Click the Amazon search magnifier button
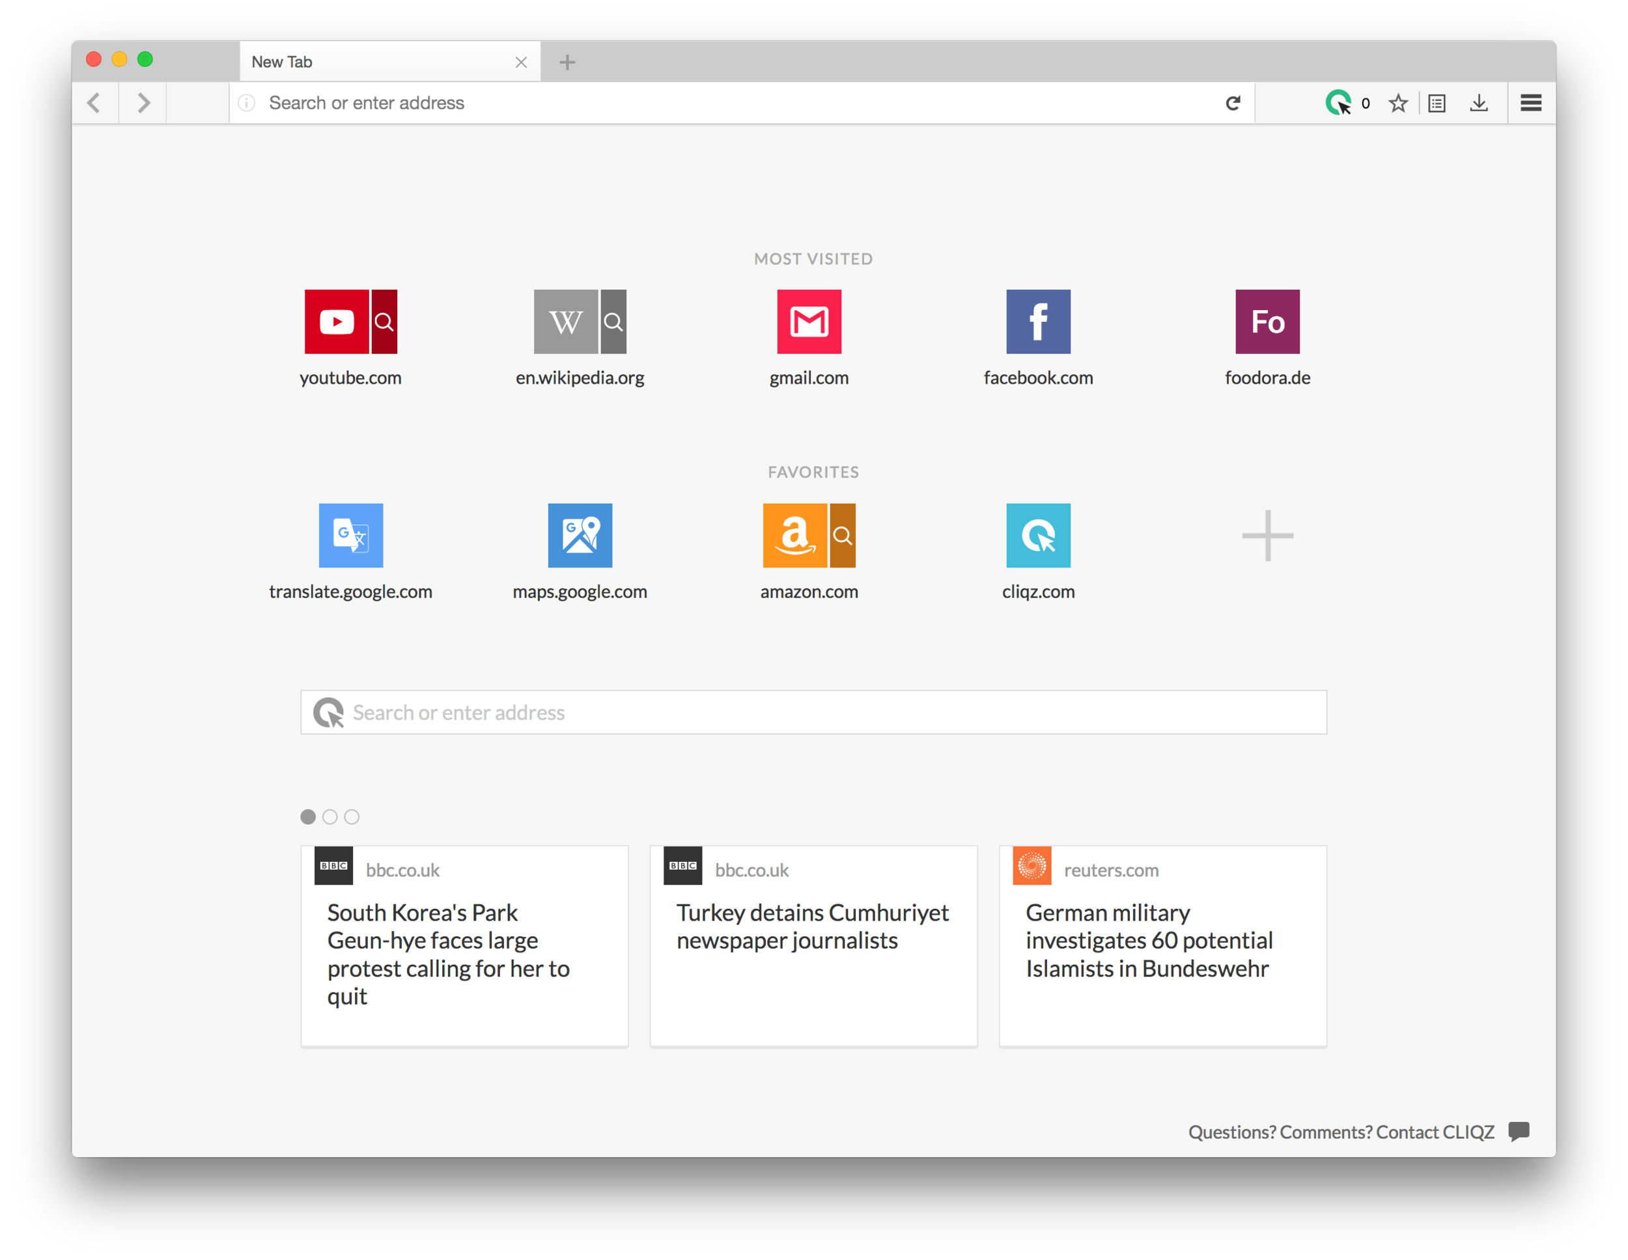This screenshot has width=1628, height=1260. pyautogui.click(x=842, y=536)
